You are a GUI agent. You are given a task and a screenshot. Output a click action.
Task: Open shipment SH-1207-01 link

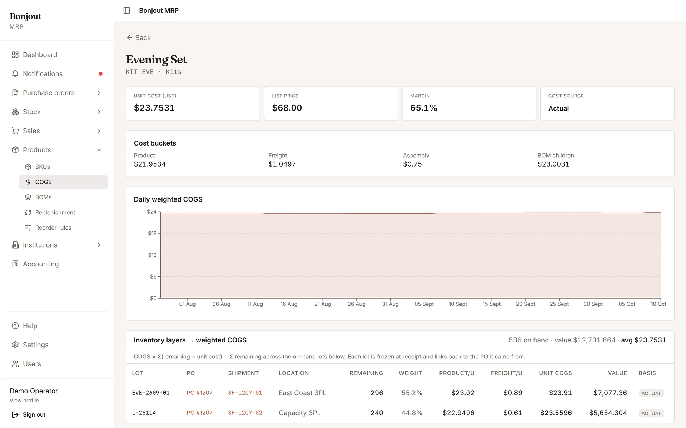click(x=245, y=393)
